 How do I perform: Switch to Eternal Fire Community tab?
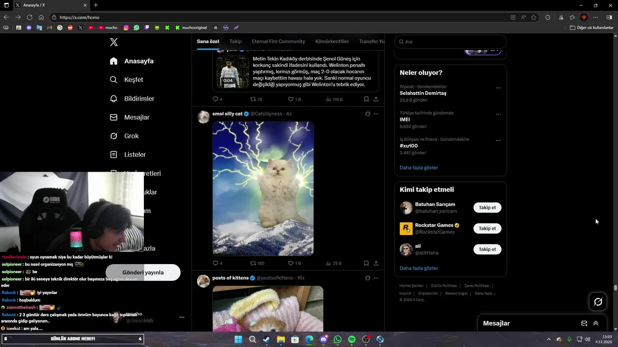click(x=279, y=41)
